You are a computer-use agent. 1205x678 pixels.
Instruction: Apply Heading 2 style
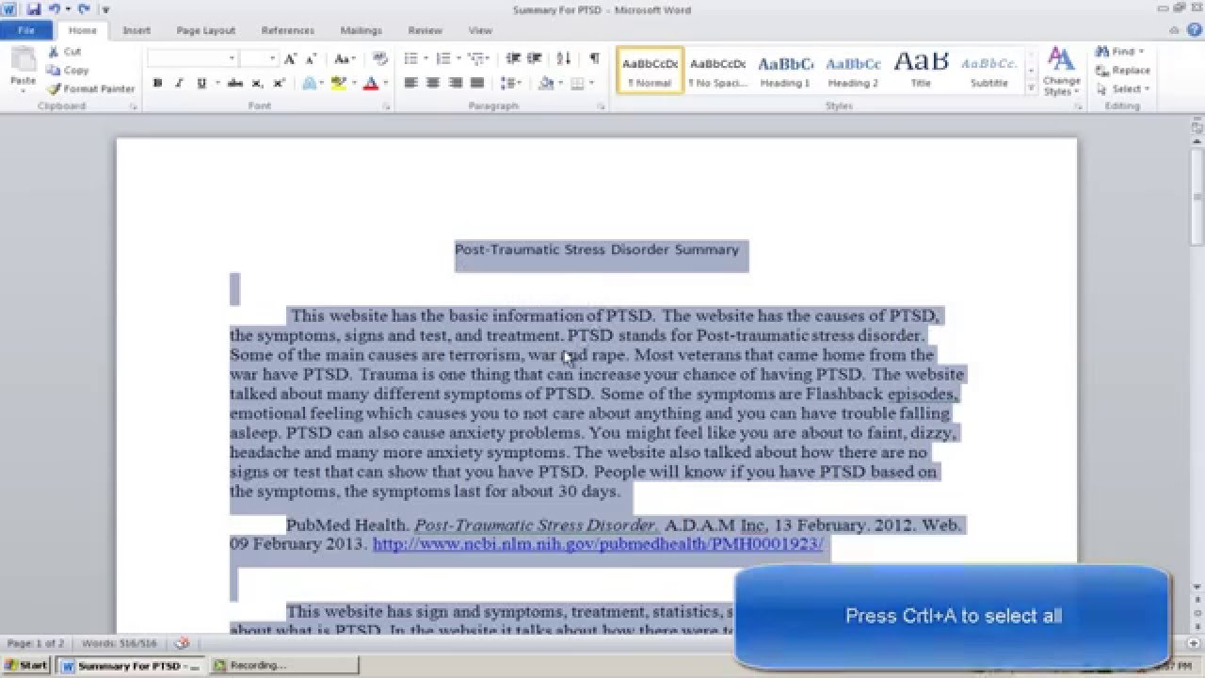pos(853,71)
